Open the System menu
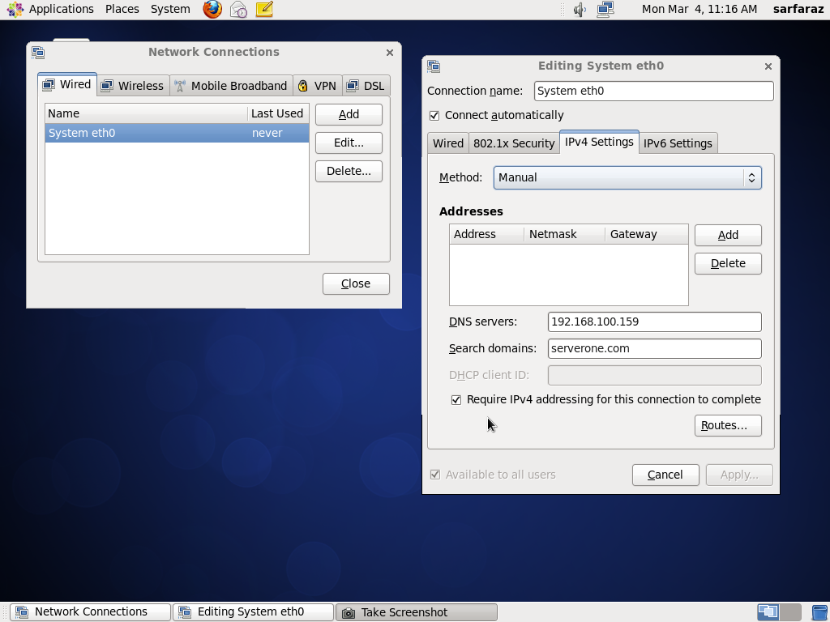Screen dimensions: 830x622 click(169, 10)
